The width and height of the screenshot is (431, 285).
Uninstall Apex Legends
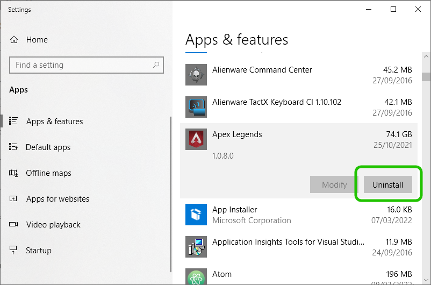pos(388,184)
